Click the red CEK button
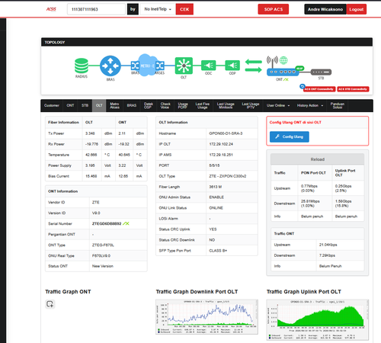 tap(184, 9)
